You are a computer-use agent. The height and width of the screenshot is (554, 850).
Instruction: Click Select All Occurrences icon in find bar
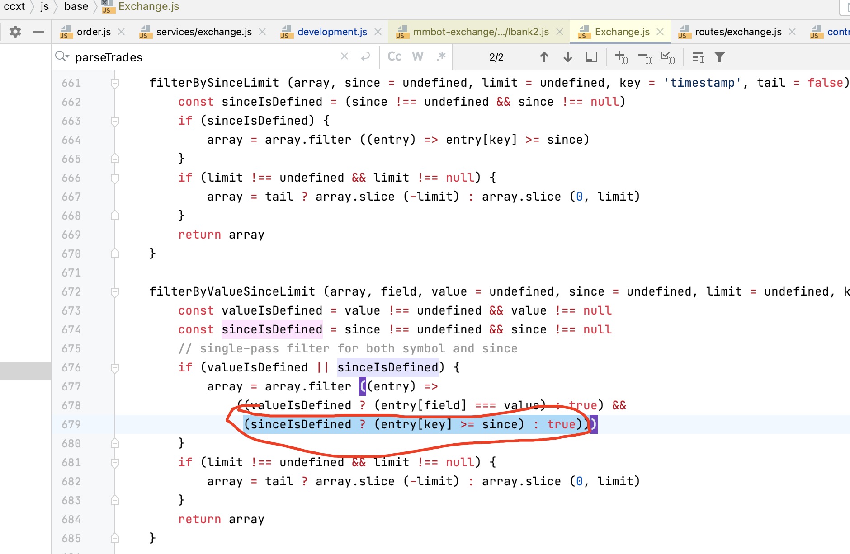[668, 57]
